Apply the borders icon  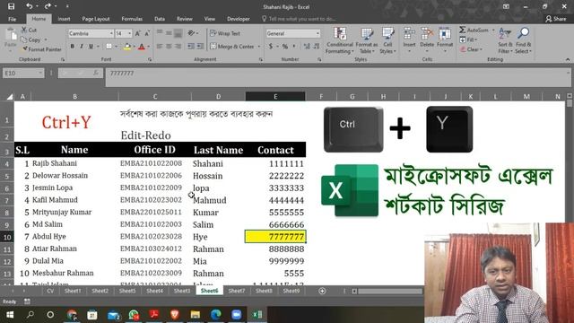tap(109, 47)
